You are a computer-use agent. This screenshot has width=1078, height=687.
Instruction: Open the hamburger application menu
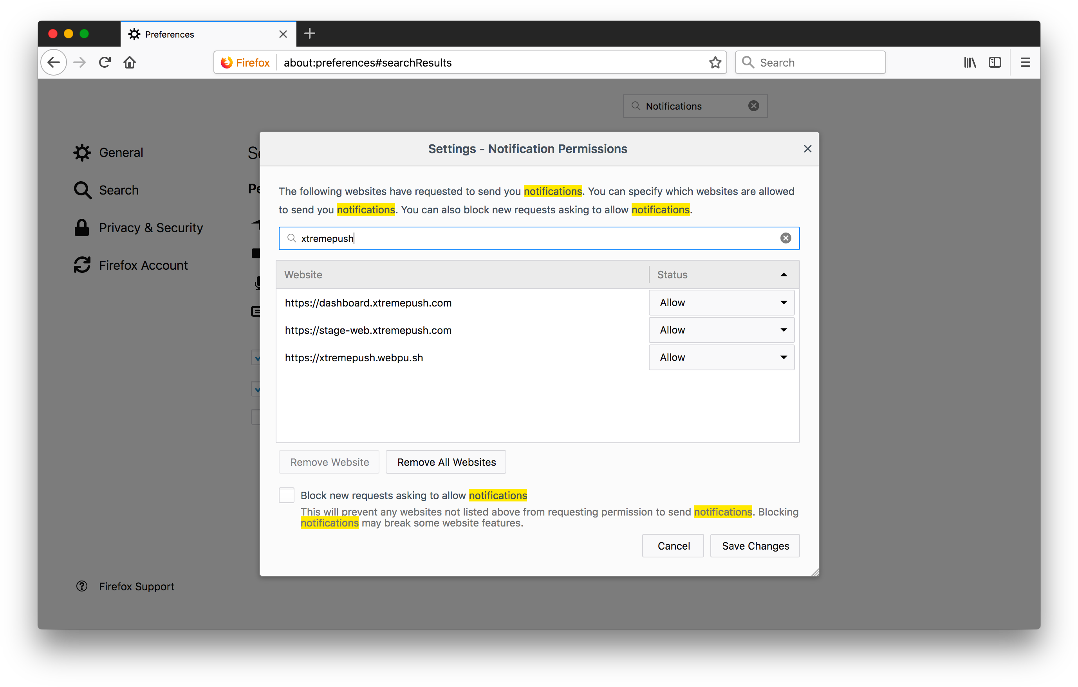click(1025, 62)
